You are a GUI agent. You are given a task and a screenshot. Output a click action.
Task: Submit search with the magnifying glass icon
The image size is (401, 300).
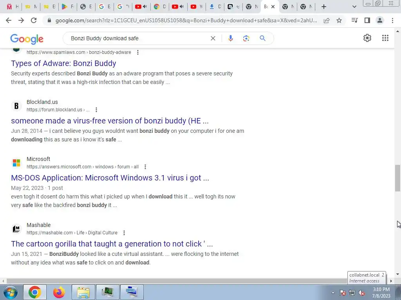(262, 38)
